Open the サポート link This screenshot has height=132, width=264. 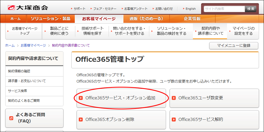click(80, 9)
